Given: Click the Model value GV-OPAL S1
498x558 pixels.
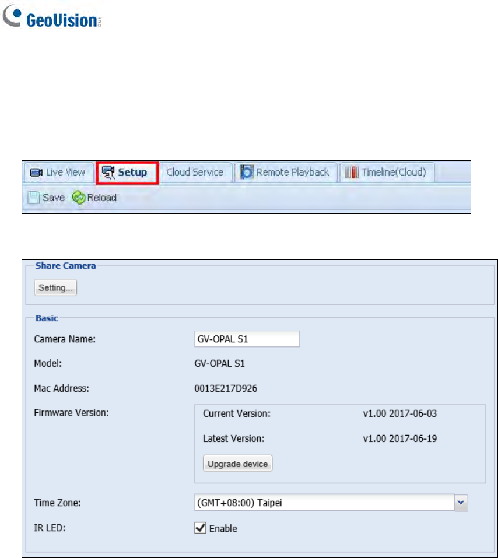Looking at the screenshot, I should click(x=220, y=363).
